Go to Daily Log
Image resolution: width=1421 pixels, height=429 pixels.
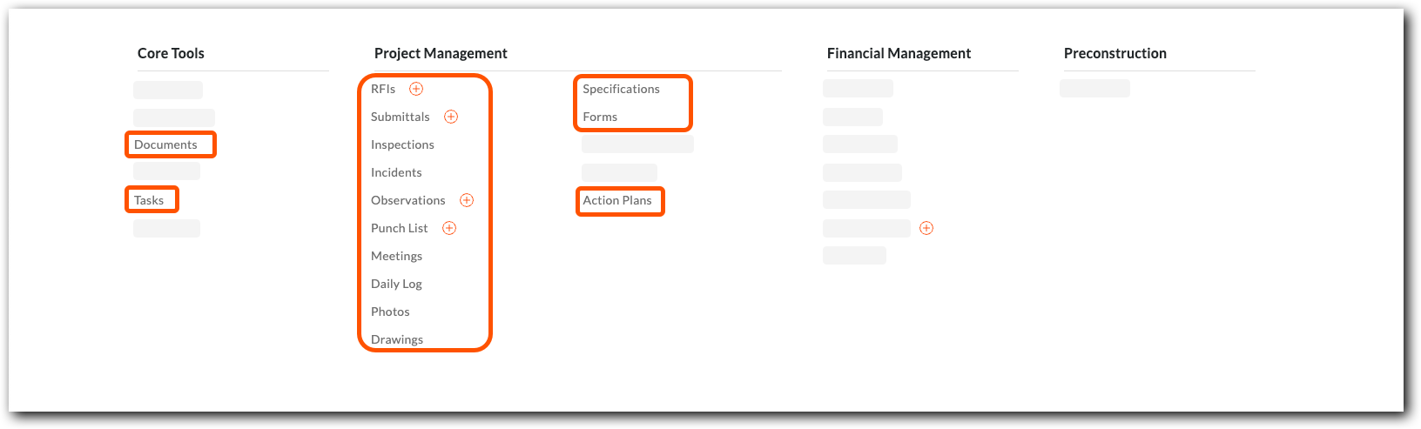(396, 284)
